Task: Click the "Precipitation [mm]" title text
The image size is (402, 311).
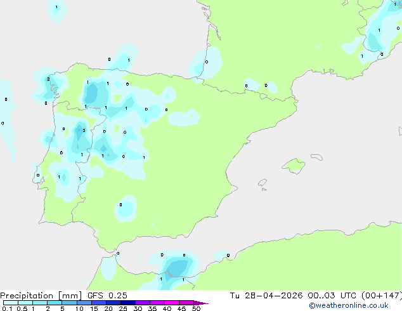Action: 41,296
